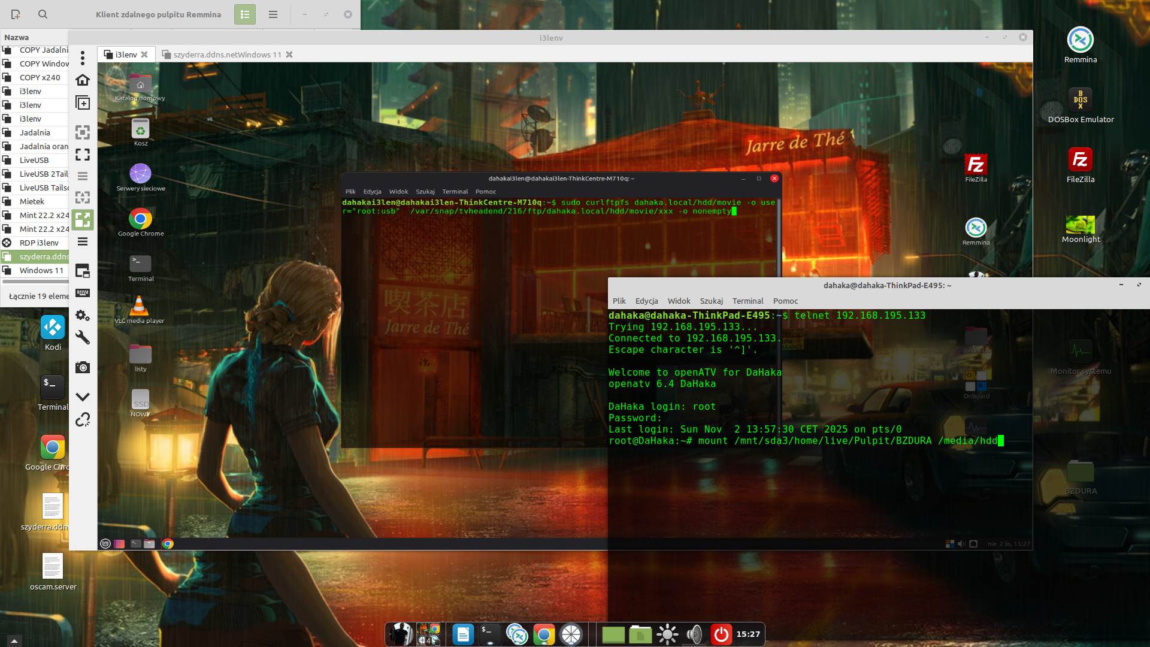Toggle fullscreen mode icon in Remmina sidebar
The width and height of the screenshot is (1150, 647).
[x=83, y=155]
